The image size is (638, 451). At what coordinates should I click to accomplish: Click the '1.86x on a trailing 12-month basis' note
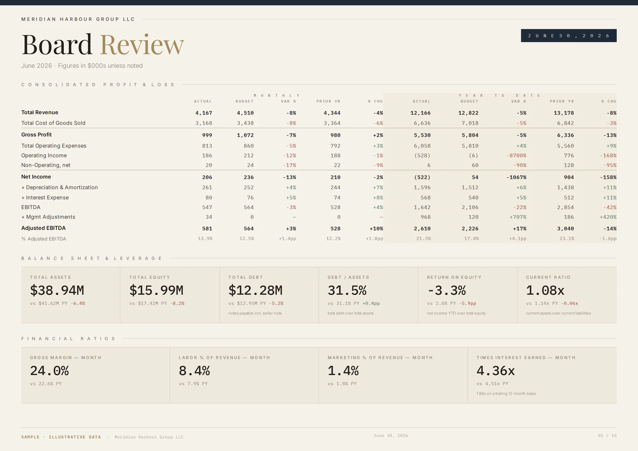506,394
